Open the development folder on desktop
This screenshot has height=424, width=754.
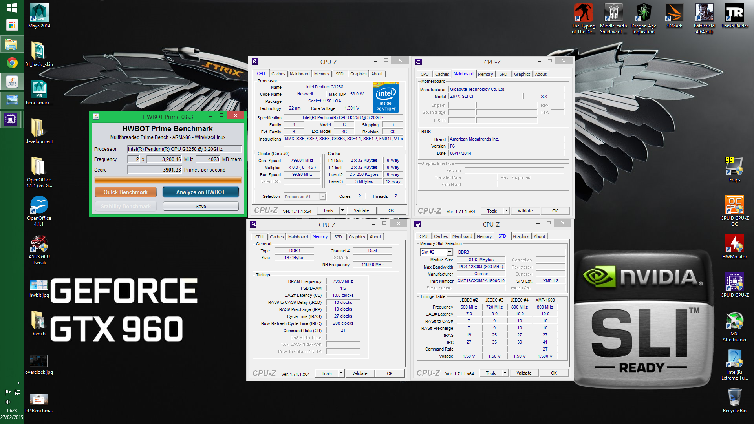click(39, 131)
